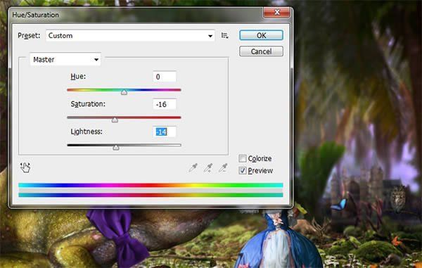Select the on-image adjustment hand tool
This screenshot has height=268, width=422.
tap(25, 167)
